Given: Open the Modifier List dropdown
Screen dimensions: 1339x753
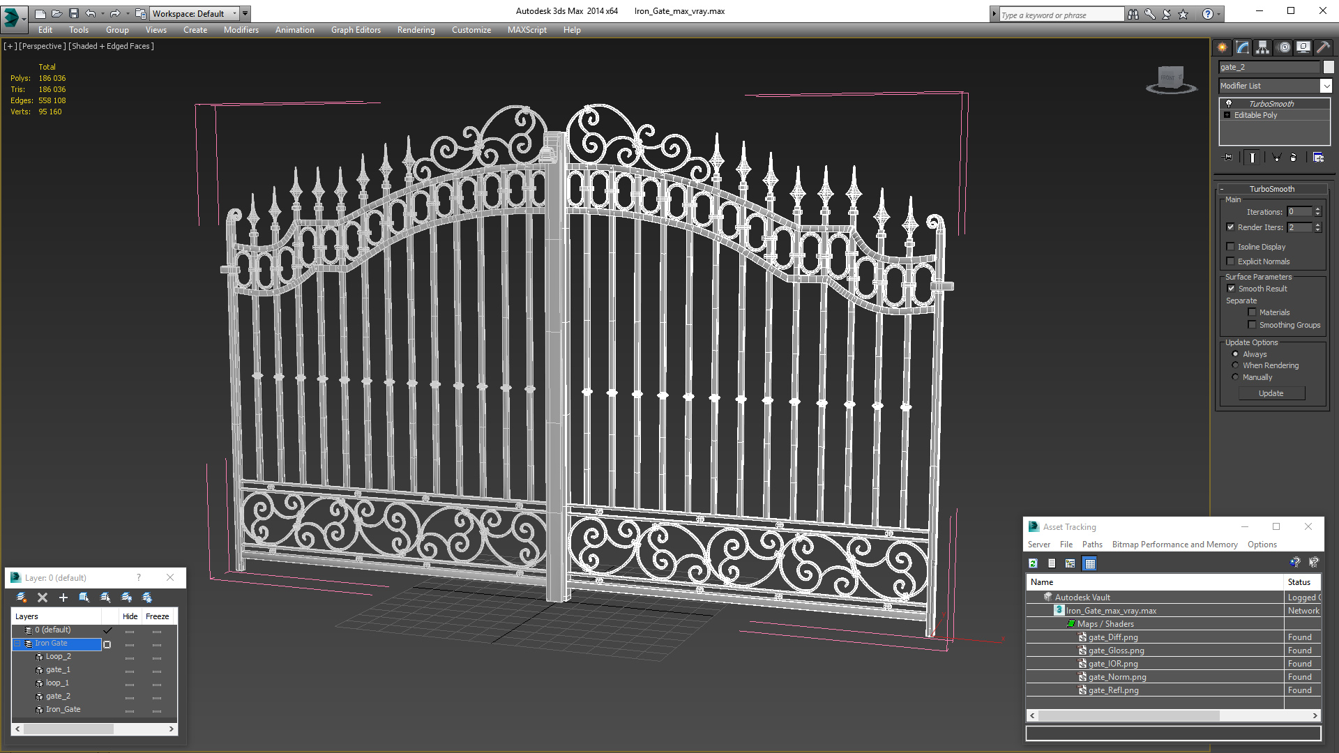Looking at the screenshot, I should tap(1326, 86).
